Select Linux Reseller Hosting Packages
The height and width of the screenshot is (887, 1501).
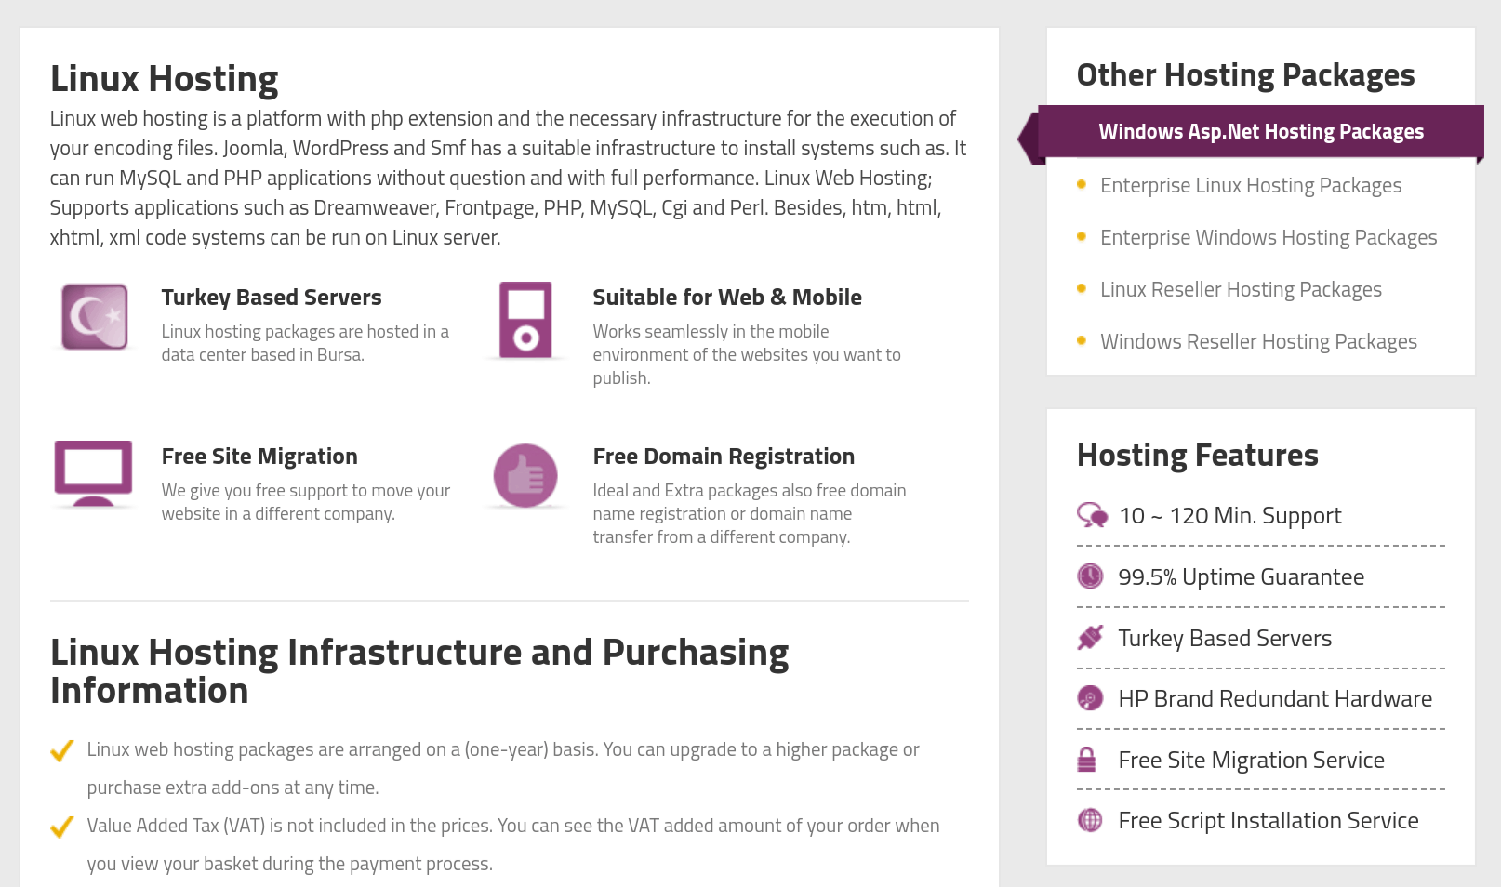(x=1241, y=289)
